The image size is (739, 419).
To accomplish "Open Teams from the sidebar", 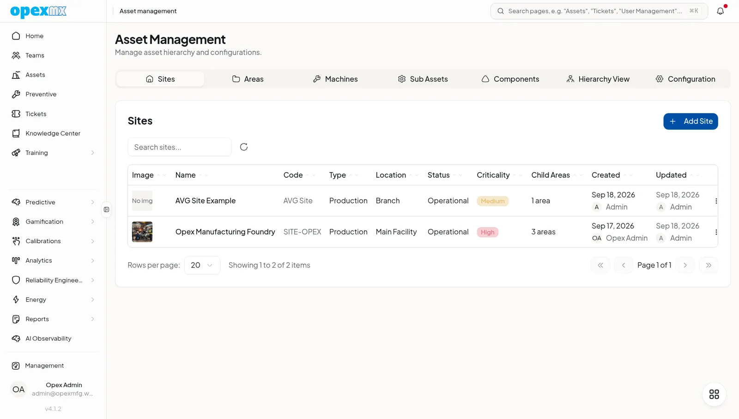I will (x=53, y=55).
